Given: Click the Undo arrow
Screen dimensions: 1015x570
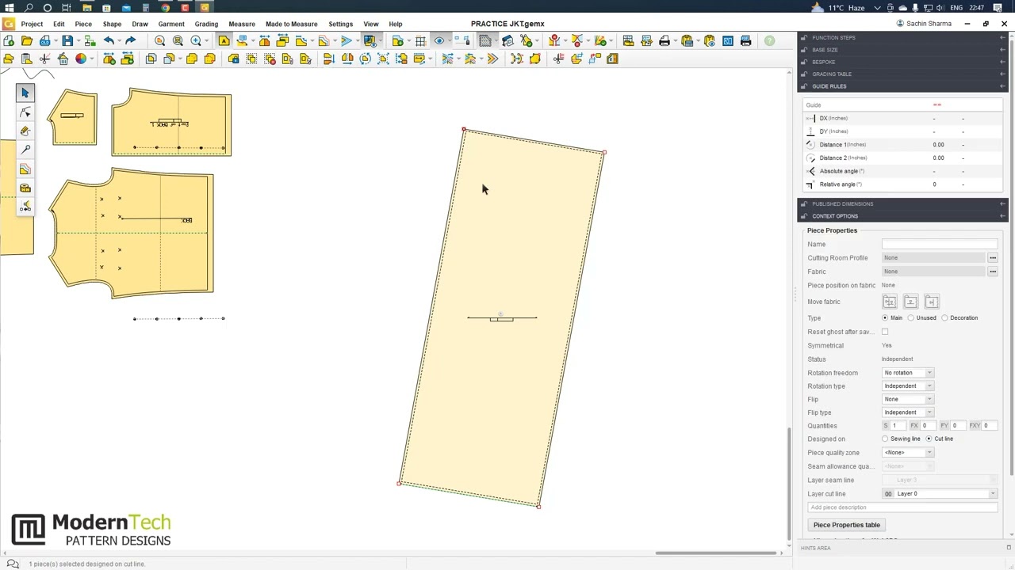Looking at the screenshot, I should tap(109, 40).
